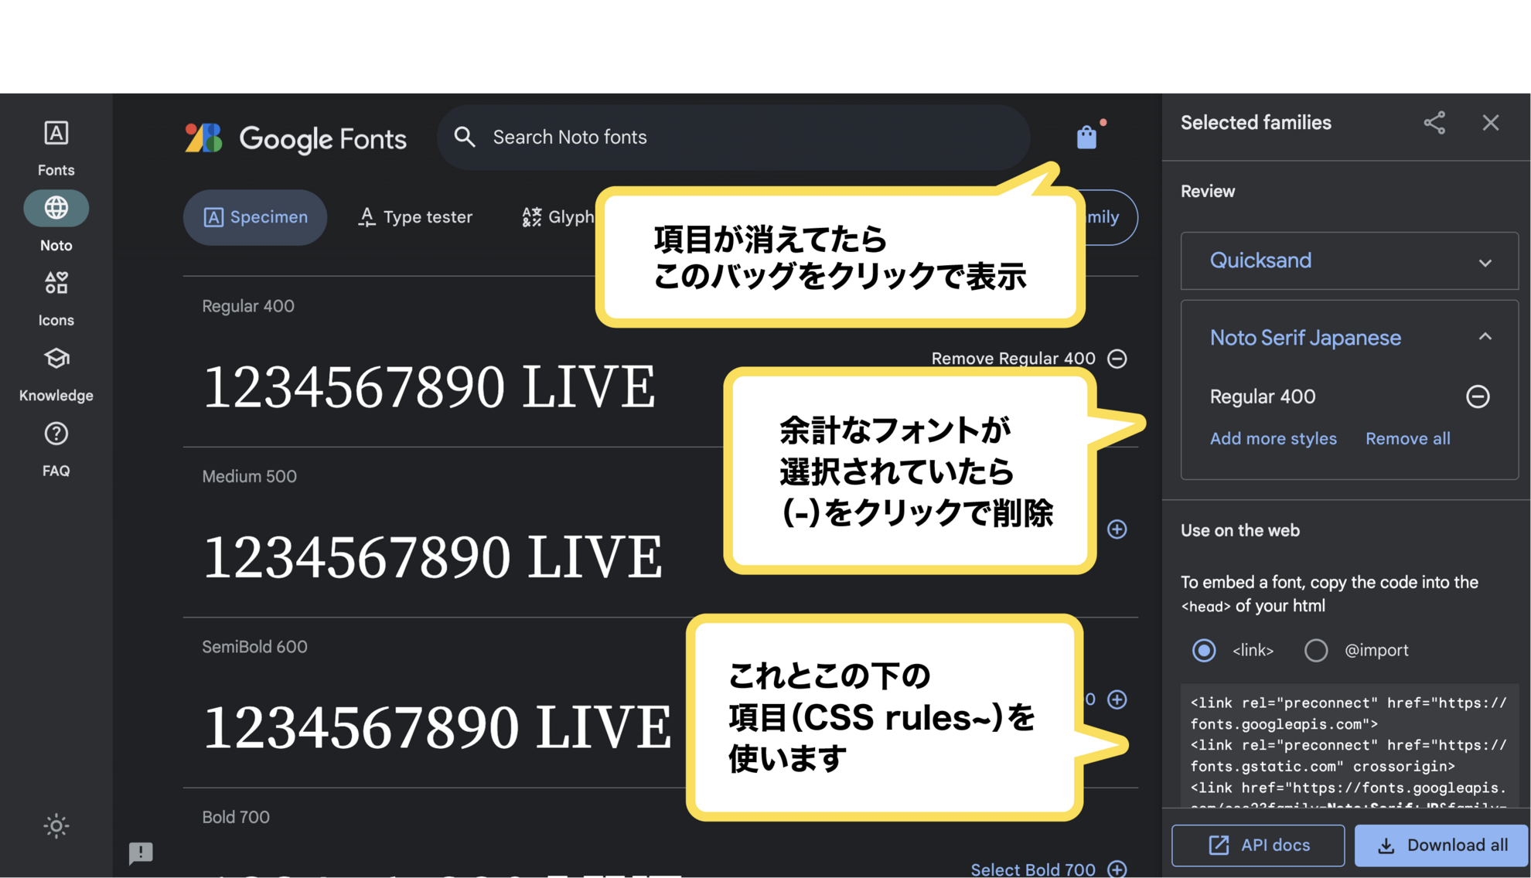Click Add more styles link
Screen dimensions: 1531x878
1273,438
